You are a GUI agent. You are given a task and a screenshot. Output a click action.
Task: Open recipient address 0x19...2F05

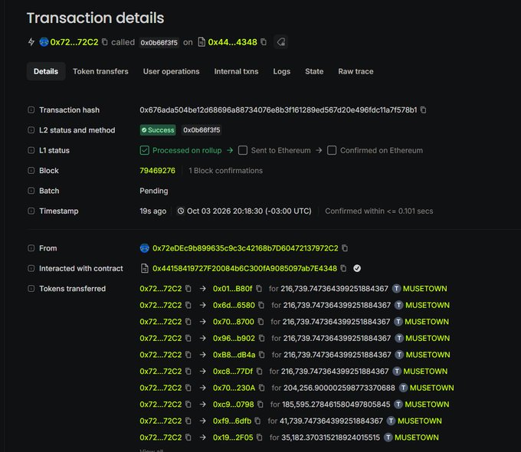(x=233, y=437)
